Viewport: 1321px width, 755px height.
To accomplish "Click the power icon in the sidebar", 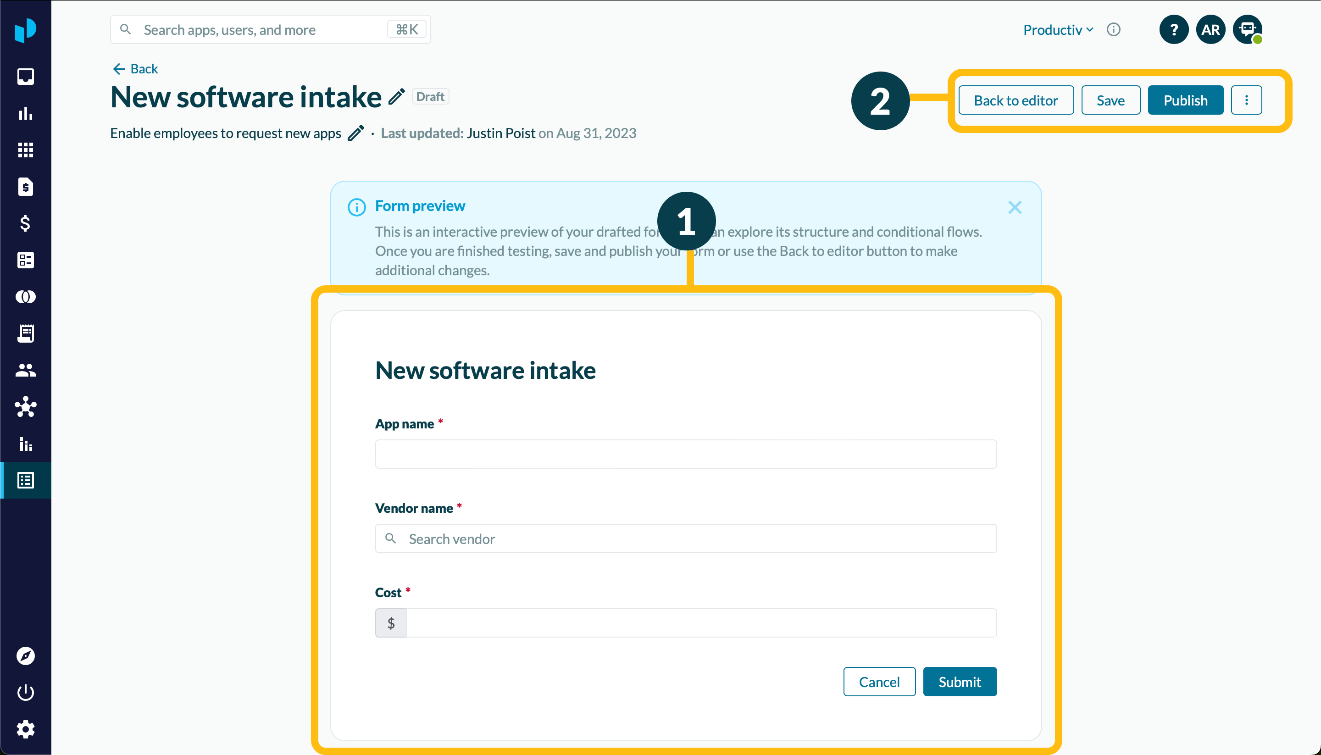I will pos(25,693).
